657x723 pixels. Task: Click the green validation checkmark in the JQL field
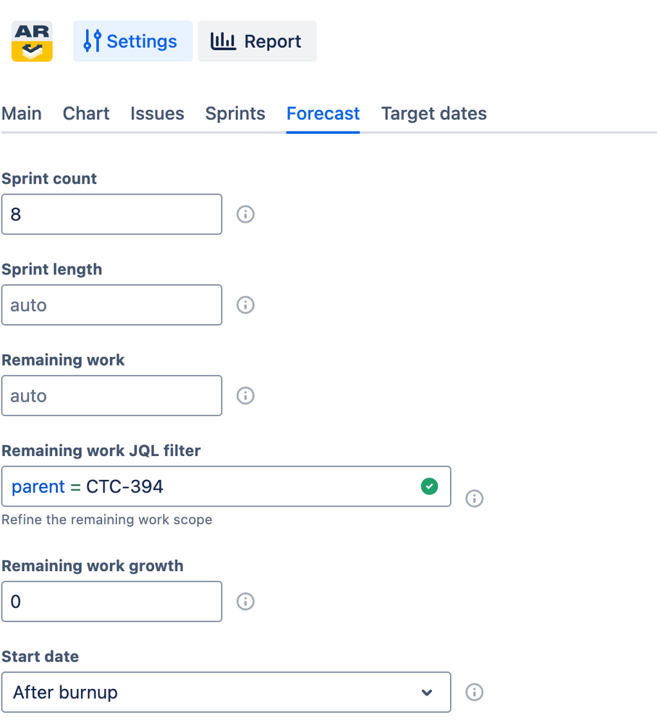click(x=429, y=486)
